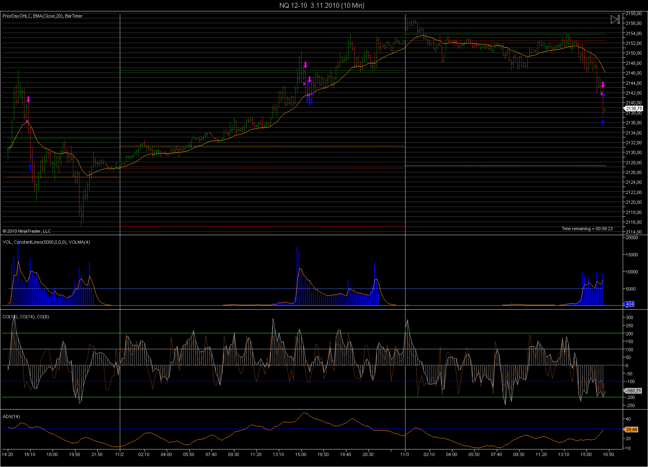Screen dimensions: 648x467
Task: Click the 11/2 date on time axis
Action: (x=119, y=454)
